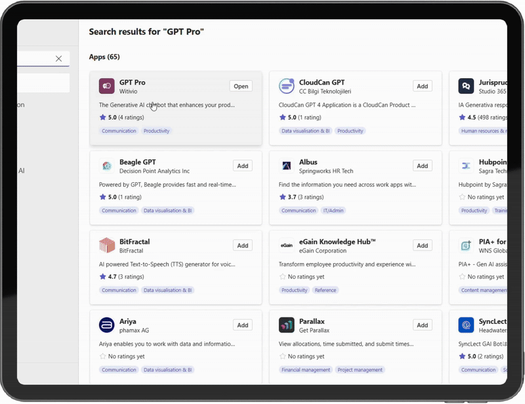Image resolution: width=525 pixels, height=404 pixels.
Task: Click the CloudCan GPT app title
Action: [322, 83]
